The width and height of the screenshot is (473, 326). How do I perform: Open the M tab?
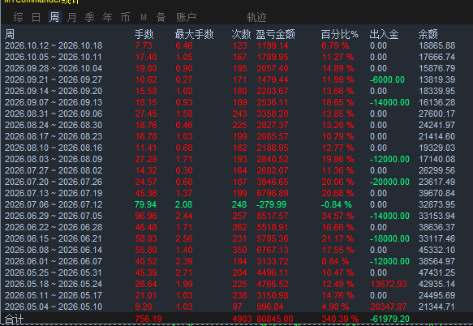(x=144, y=17)
